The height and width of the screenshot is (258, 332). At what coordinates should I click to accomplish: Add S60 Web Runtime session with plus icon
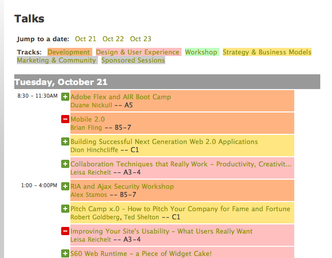click(x=65, y=253)
